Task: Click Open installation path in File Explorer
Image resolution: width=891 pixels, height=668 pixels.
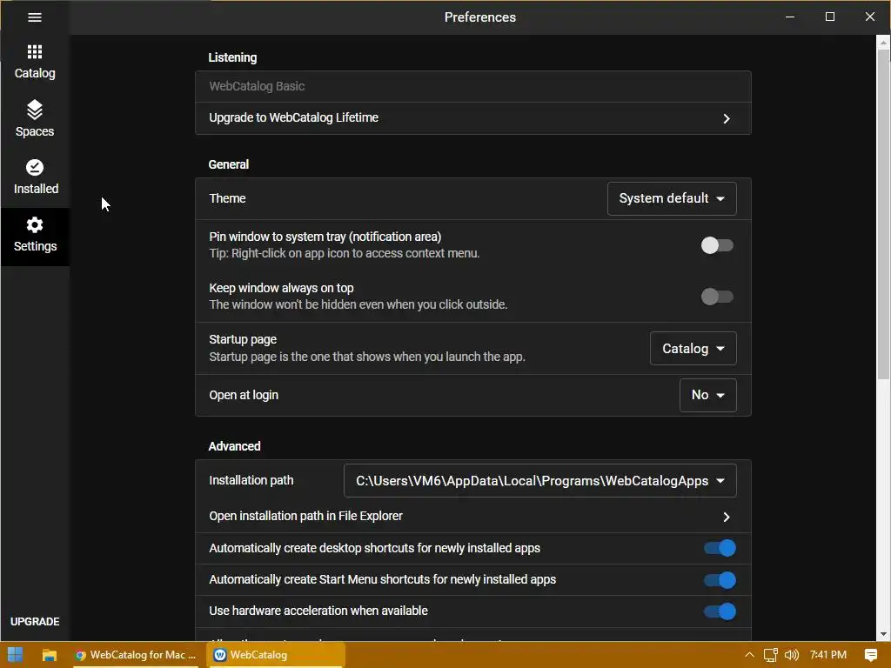Action: point(305,516)
